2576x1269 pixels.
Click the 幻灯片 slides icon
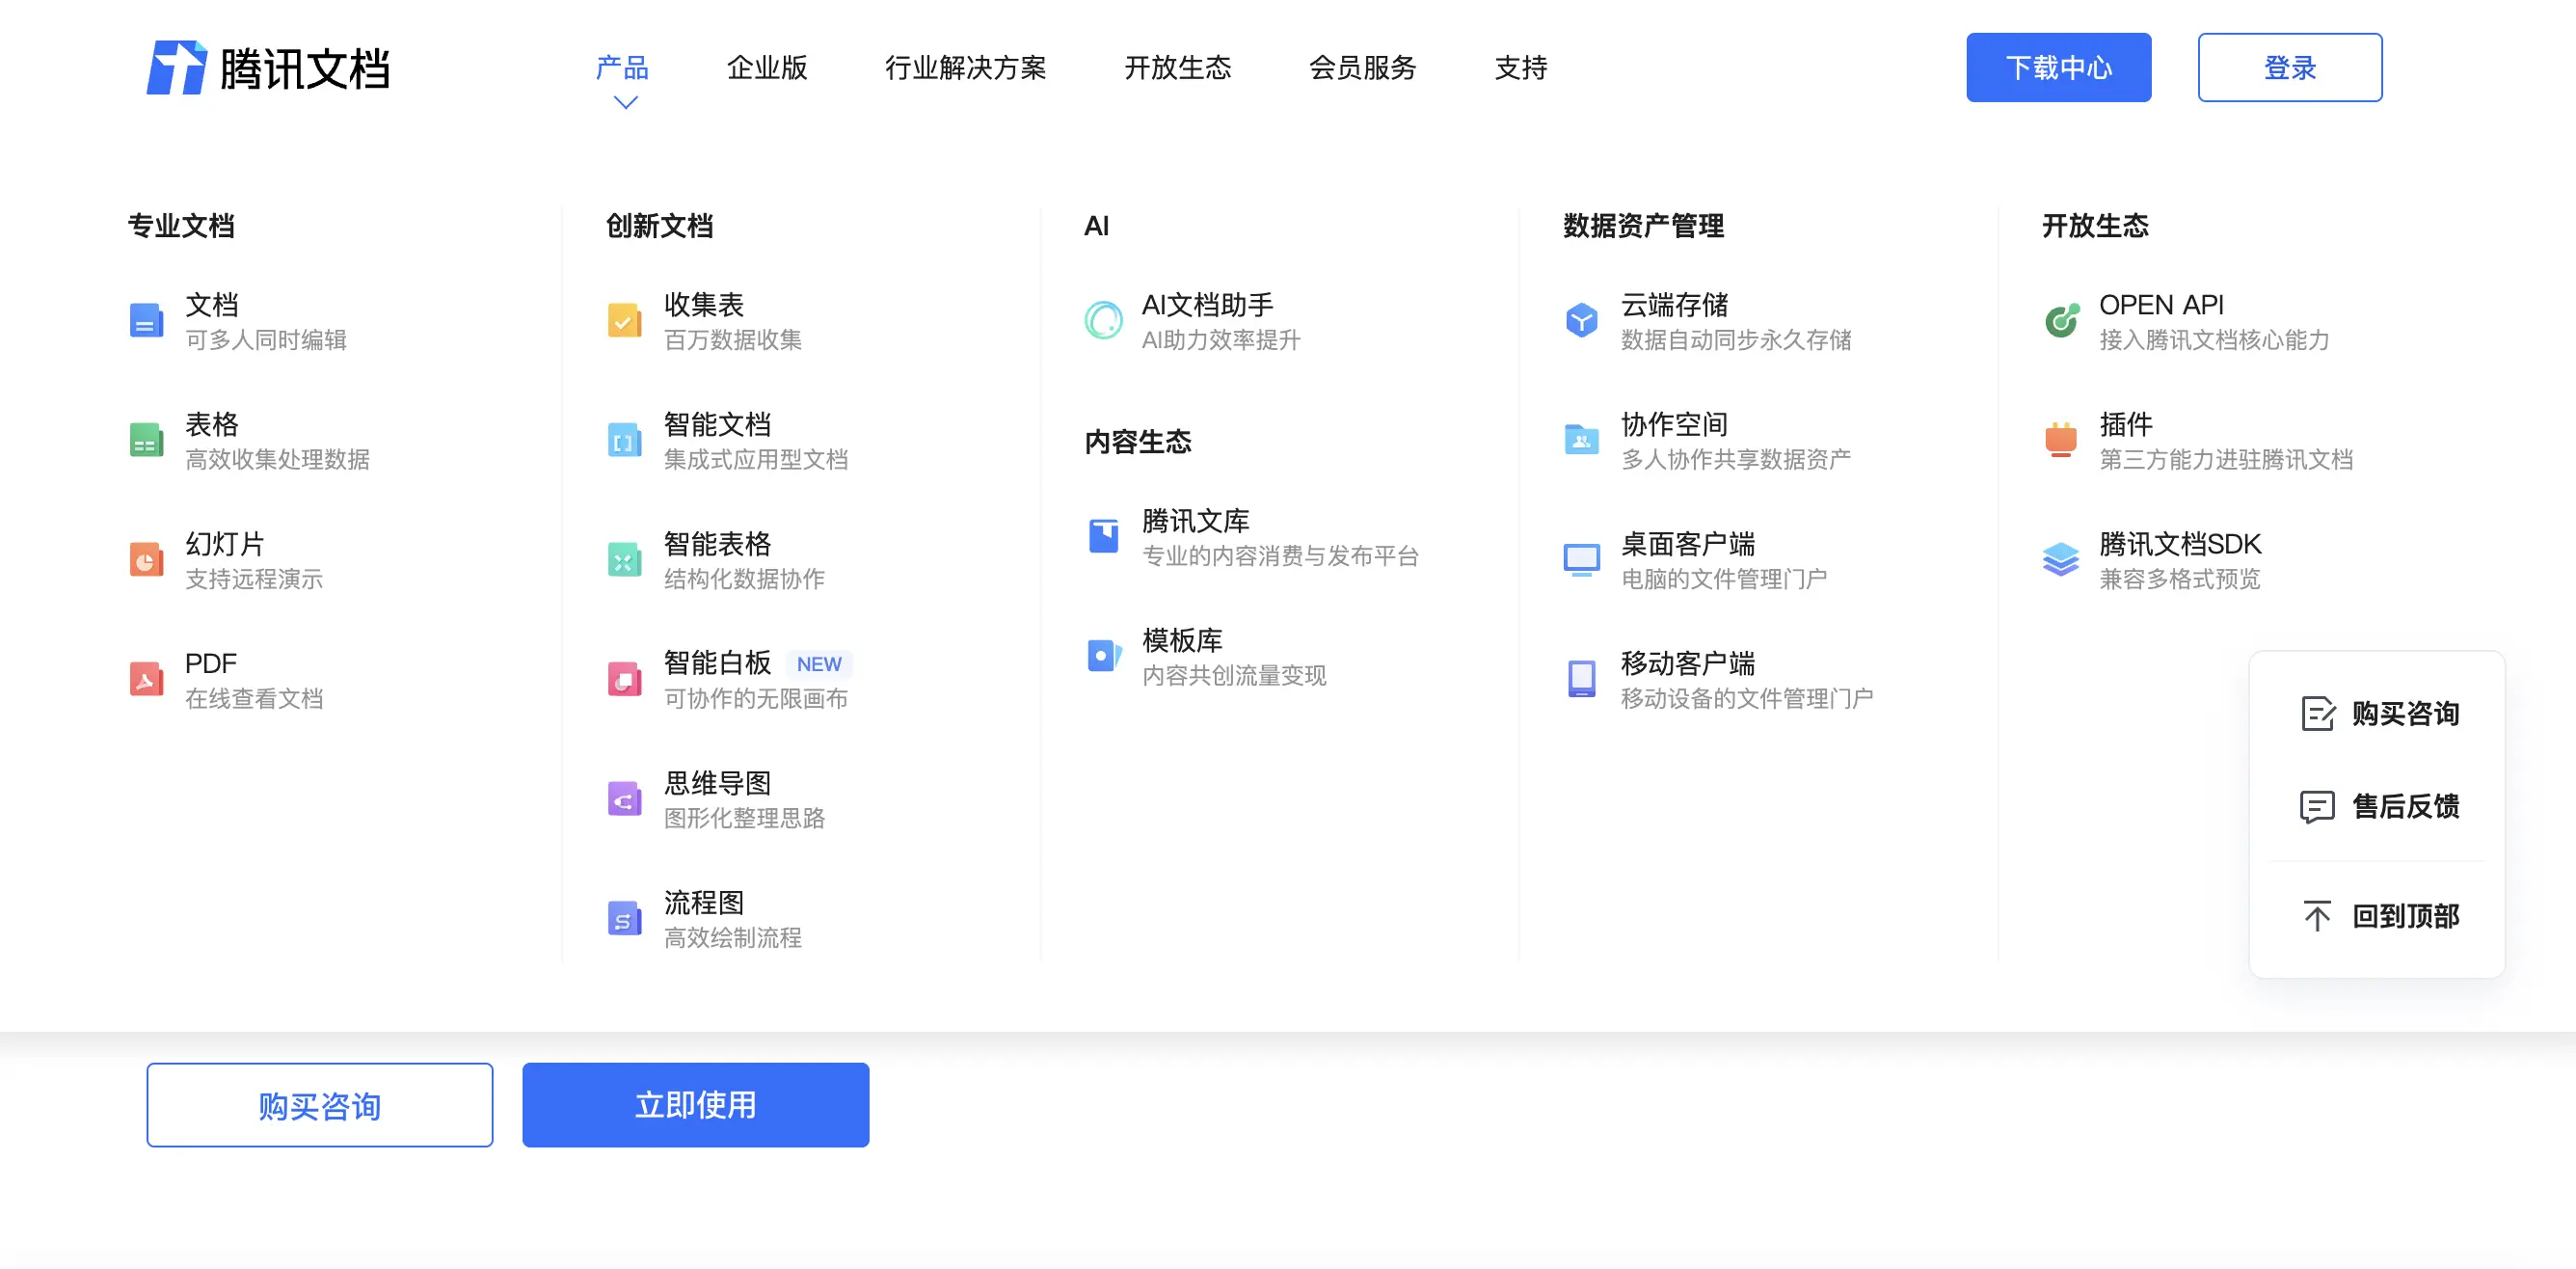coord(147,559)
